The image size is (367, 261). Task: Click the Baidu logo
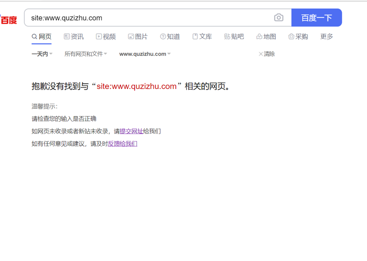coord(8,19)
